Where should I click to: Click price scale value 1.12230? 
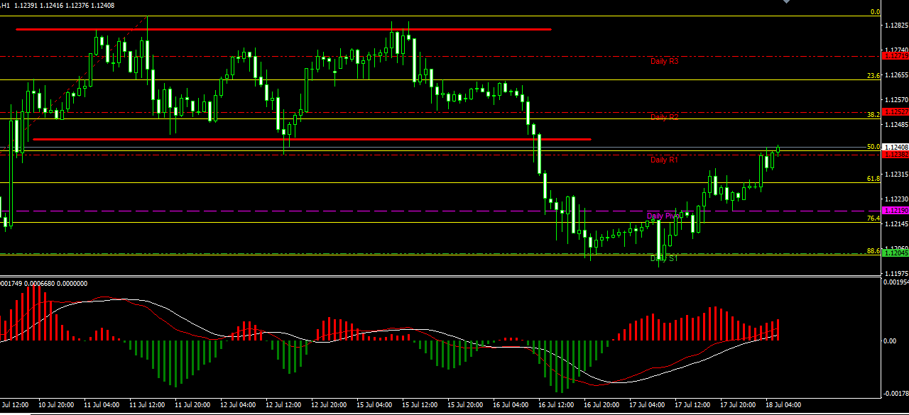point(897,199)
